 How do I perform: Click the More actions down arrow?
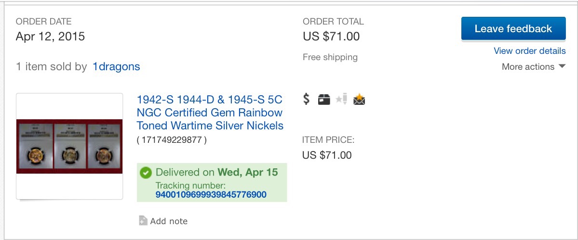(562, 66)
